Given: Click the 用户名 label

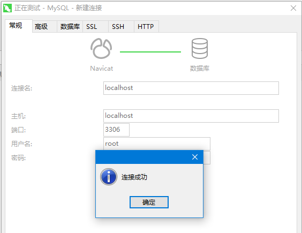Looking at the screenshot, I should (21, 144).
